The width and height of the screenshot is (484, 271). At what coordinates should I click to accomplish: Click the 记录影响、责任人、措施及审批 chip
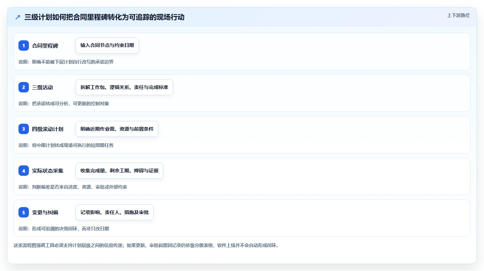[115, 212]
